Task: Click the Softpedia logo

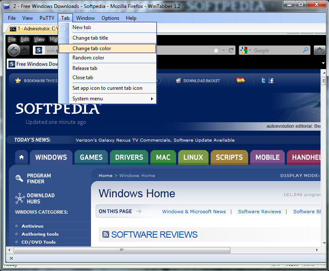Action: click(x=58, y=108)
